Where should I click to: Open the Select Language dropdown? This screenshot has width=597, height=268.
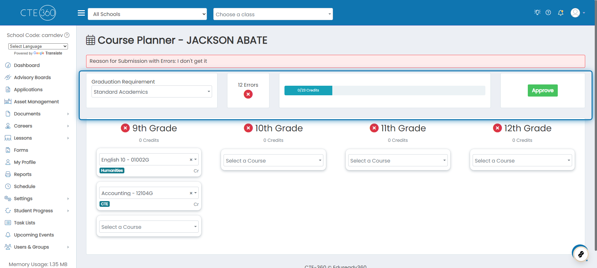point(38,46)
